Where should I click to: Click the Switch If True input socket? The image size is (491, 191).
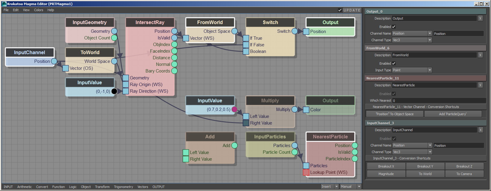coord(246,38)
